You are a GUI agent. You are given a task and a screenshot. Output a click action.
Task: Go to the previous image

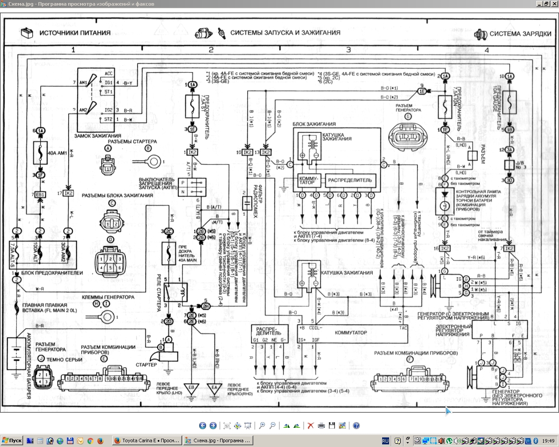coord(202,426)
